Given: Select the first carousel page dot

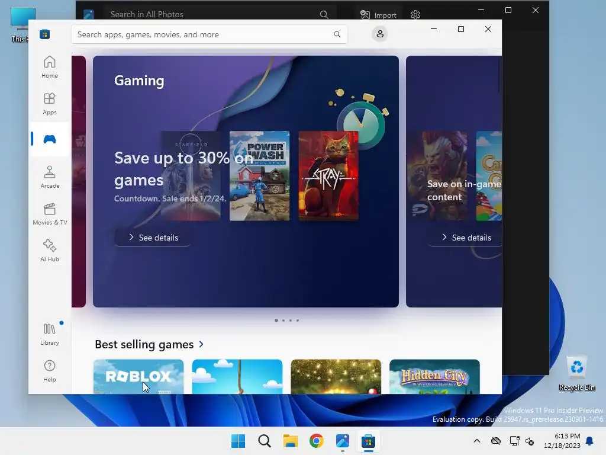Looking at the screenshot, I should click(x=276, y=321).
